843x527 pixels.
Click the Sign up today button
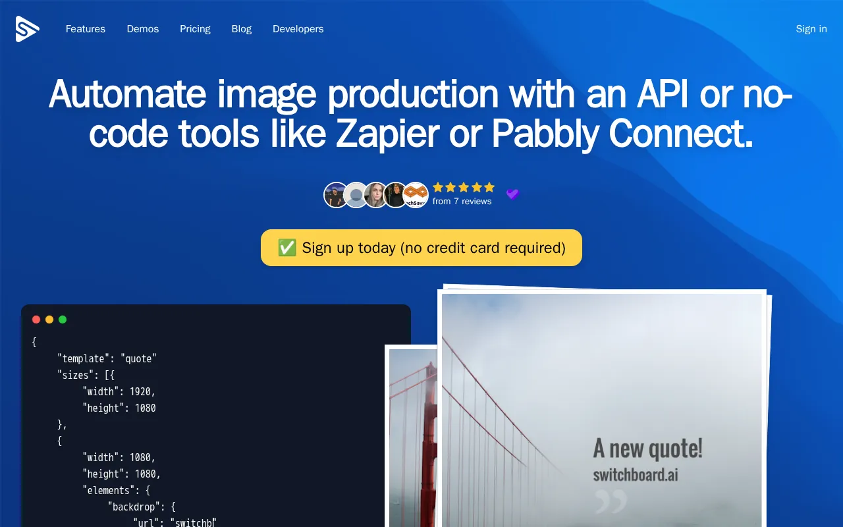pos(421,248)
